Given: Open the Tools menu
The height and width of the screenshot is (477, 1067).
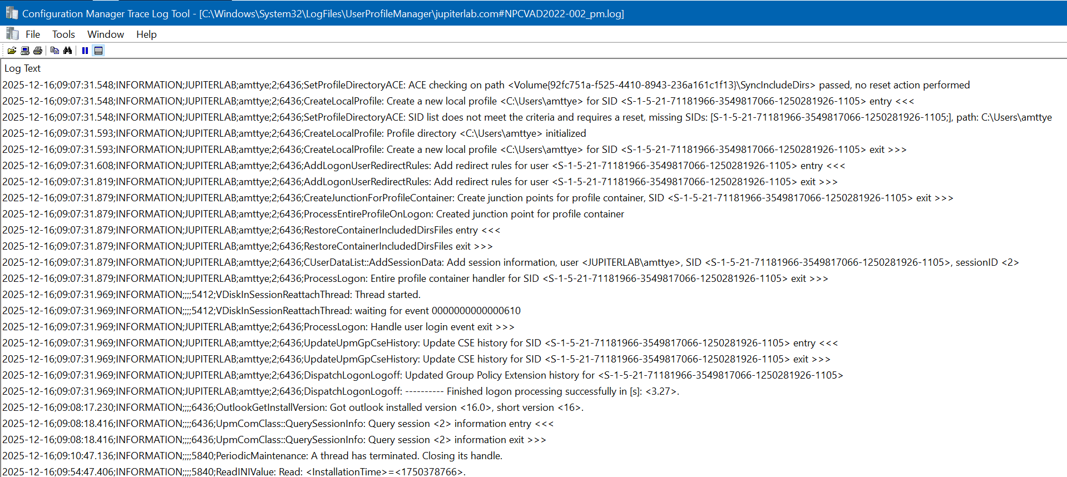Looking at the screenshot, I should pos(63,34).
